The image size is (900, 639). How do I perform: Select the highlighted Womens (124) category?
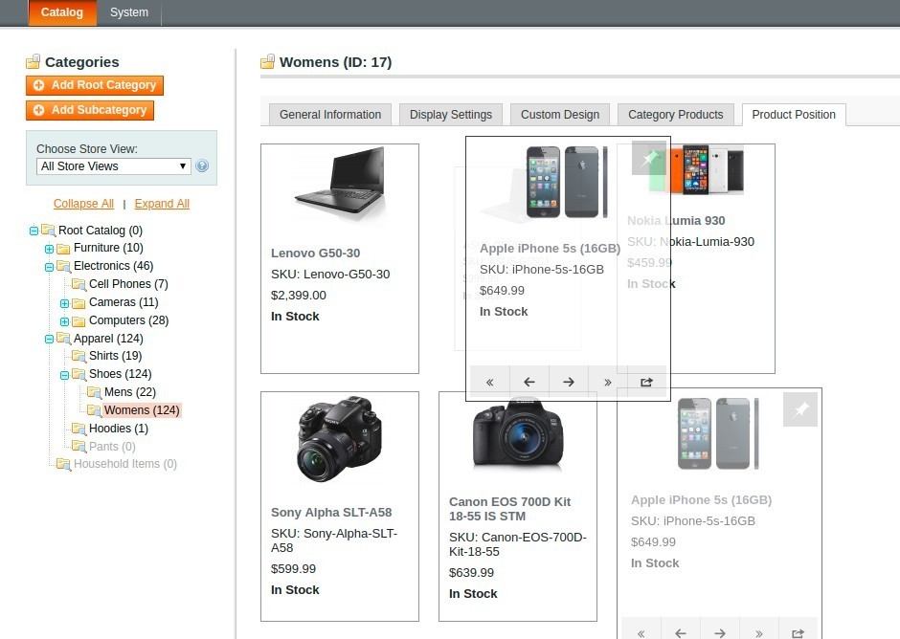(142, 410)
